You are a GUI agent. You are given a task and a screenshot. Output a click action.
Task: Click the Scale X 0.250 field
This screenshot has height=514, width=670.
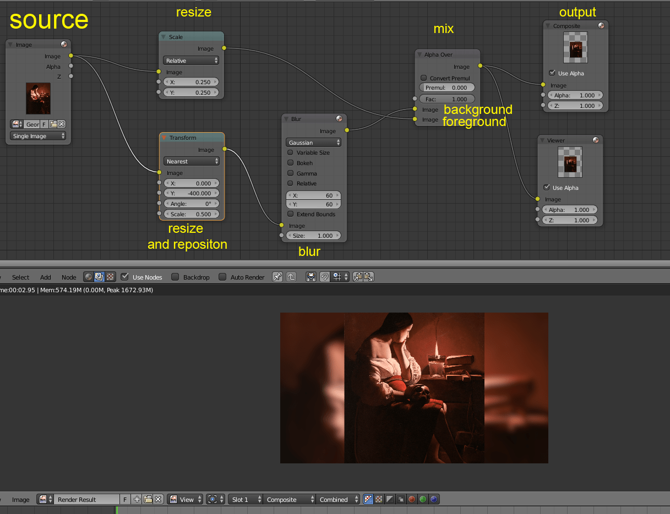191,81
